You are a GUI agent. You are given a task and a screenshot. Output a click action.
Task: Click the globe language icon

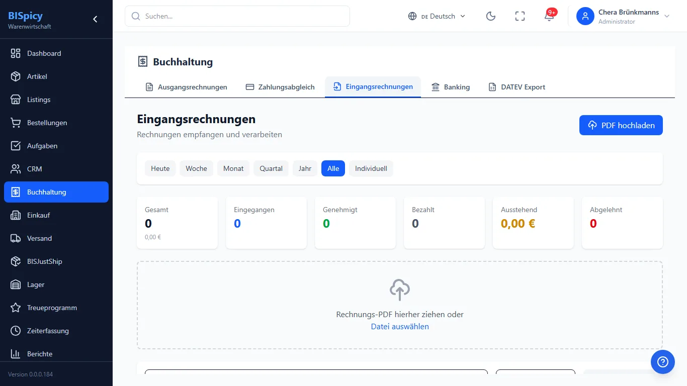412,16
